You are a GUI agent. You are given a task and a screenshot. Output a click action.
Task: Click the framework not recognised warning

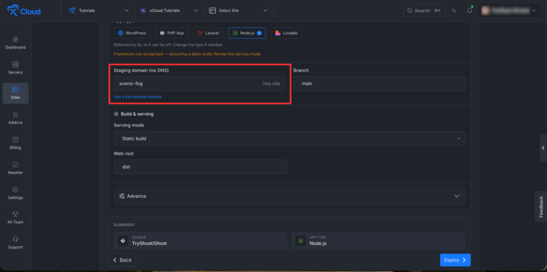[187, 54]
